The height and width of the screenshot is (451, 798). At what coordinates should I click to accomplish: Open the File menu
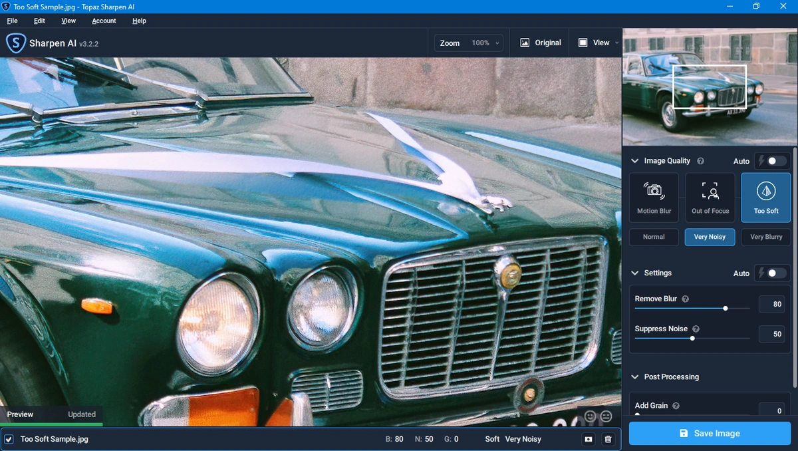pyautogui.click(x=12, y=21)
